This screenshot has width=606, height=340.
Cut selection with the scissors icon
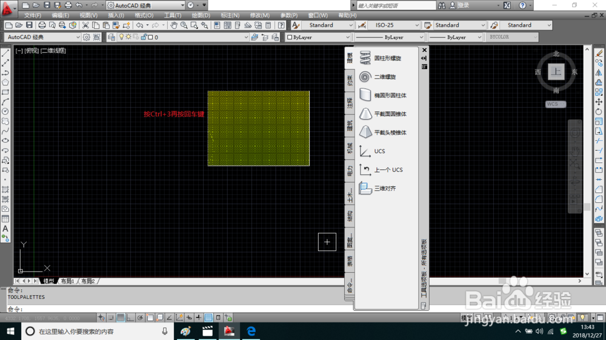pos(85,25)
